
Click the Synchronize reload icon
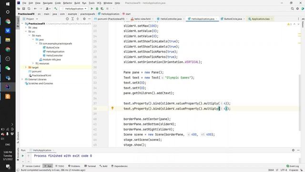click(29, 9)
